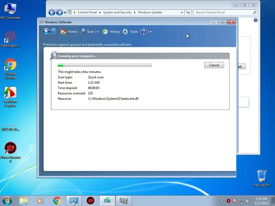Screen dimensions: 275x206
Task: Open the Recycle Bin
Action: coord(262,178)
